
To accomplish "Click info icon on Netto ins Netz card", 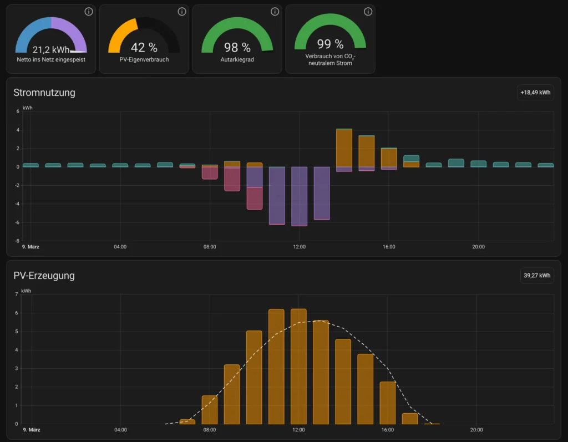I will 89,12.
